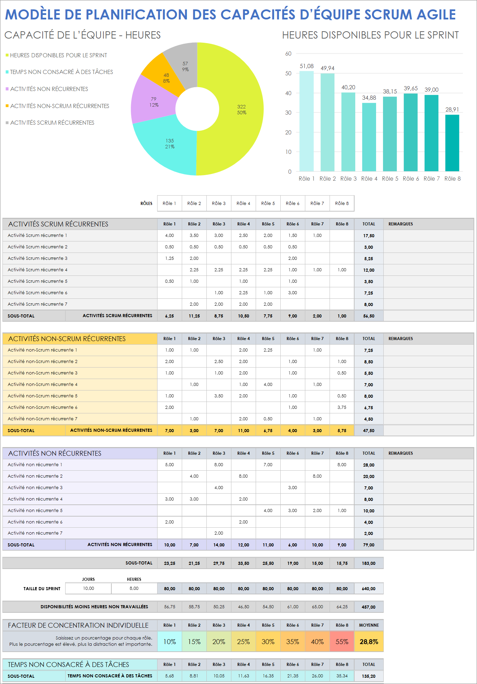Select the purple pie slice labeled 79 12%

pos(154,102)
